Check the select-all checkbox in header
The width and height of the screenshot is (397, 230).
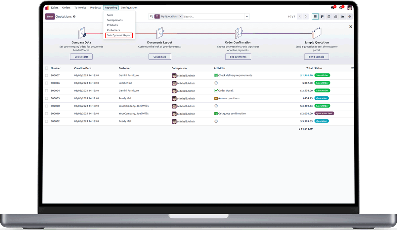point(47,68)
